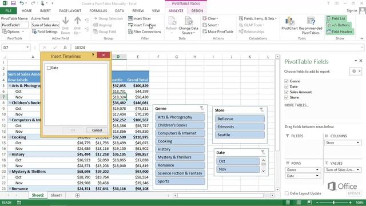Switch to the INSERT ribbon tab
Image resolution: width=366 pixels, height=206 pixels.
click(x=45, y=11)
